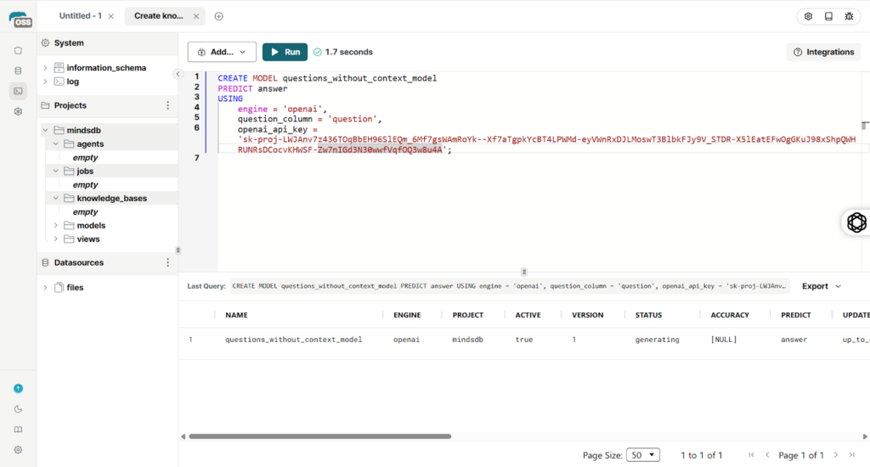870x467 pixels.
Task: Expand the information_schema tree node
Action: 45,68
